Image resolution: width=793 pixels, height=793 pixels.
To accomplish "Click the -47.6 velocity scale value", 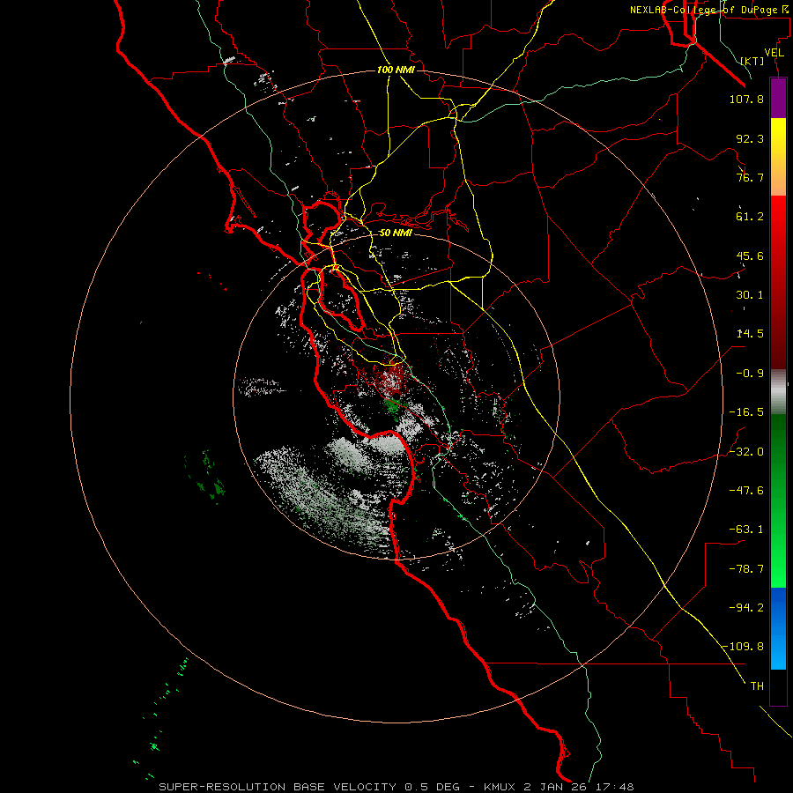I will click(746, 491).
